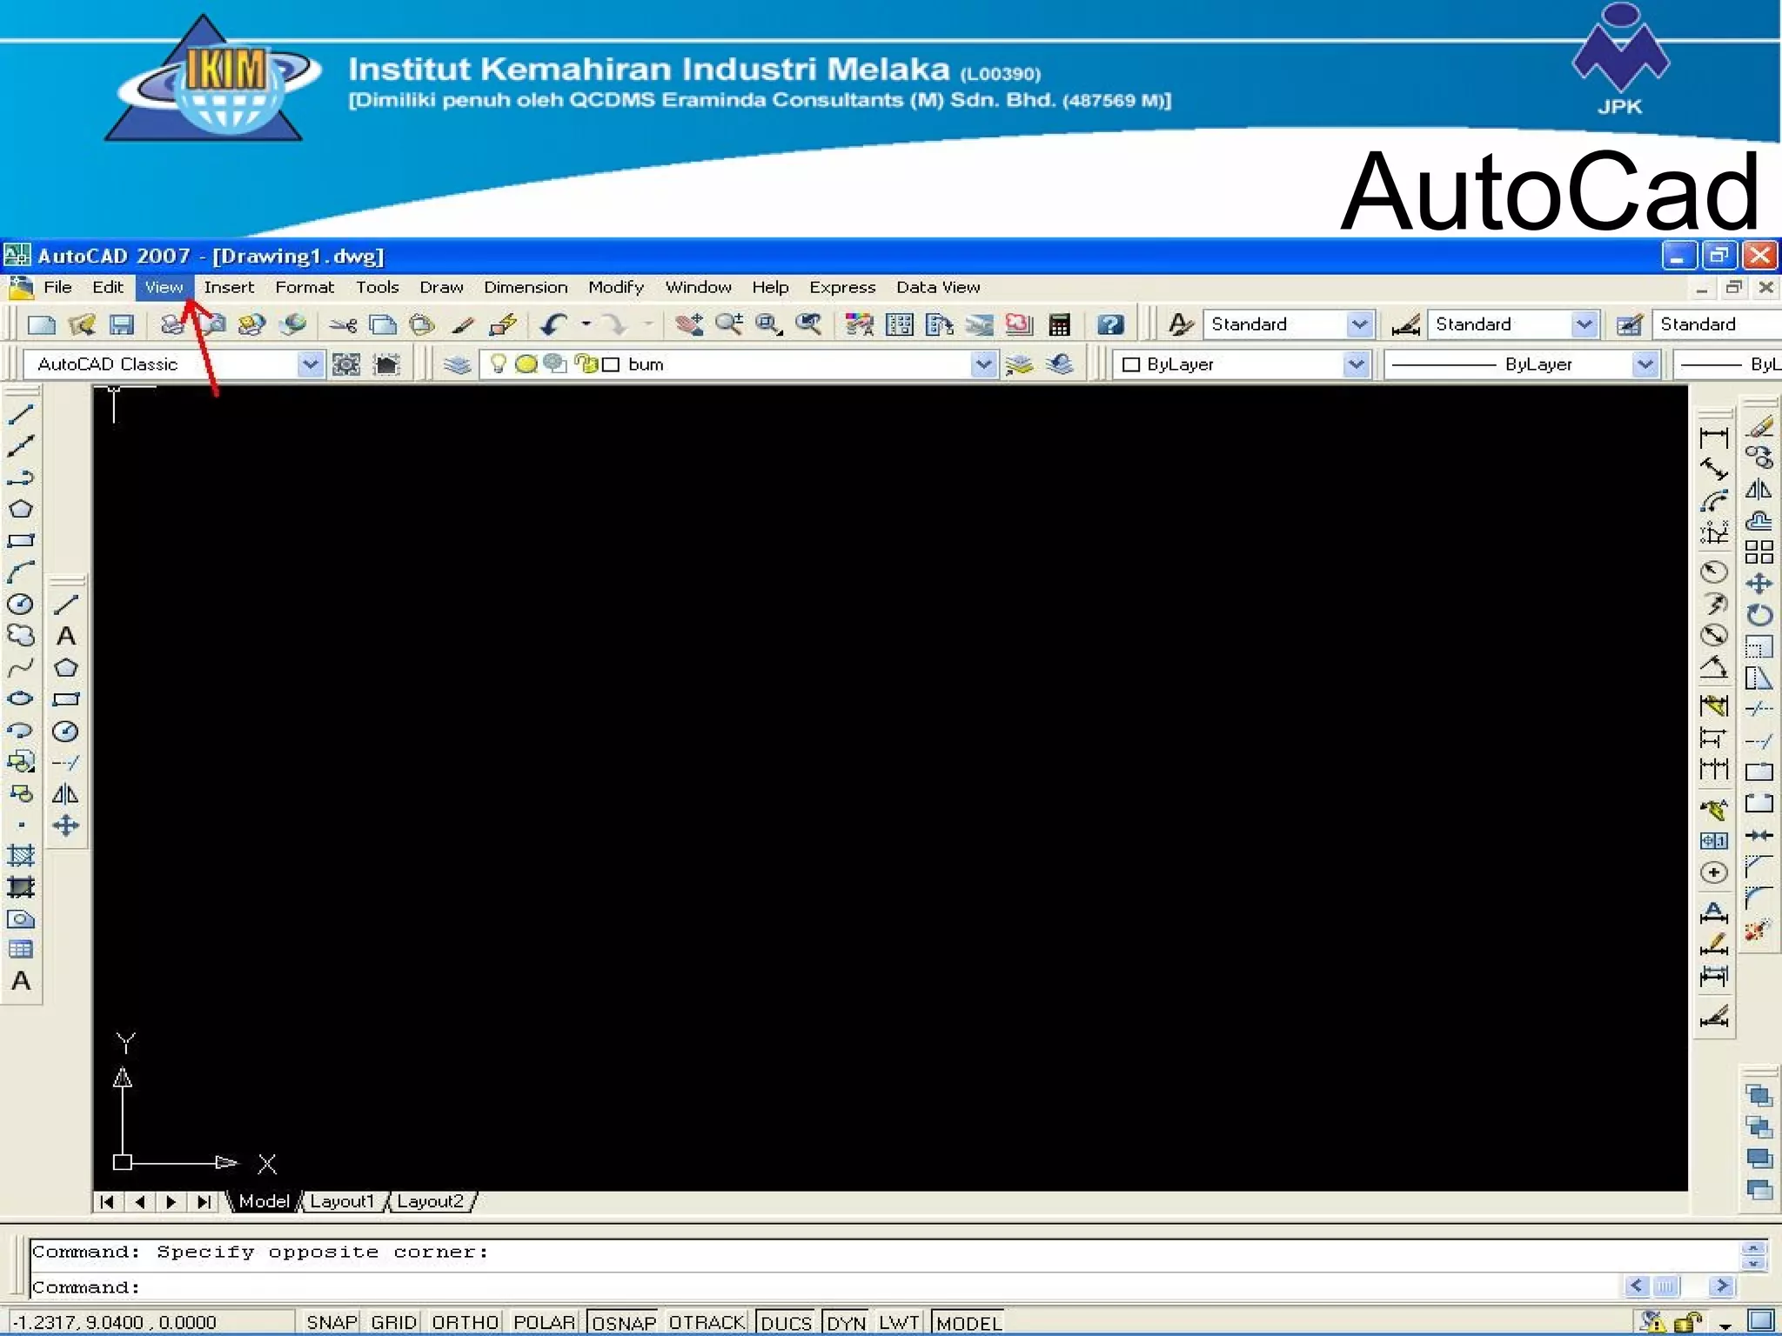
Task: Toggle LWT lineweight display
Action: click(899, 1323)
